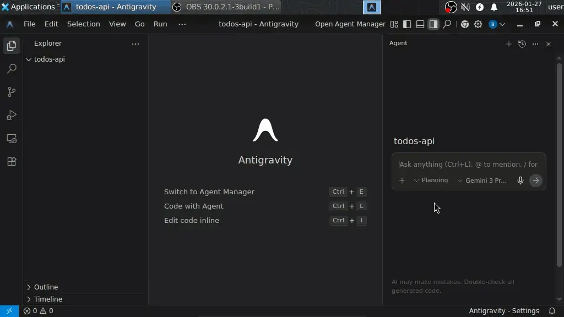
Task: Open the Run menu
Action: (x=160, y=24)
